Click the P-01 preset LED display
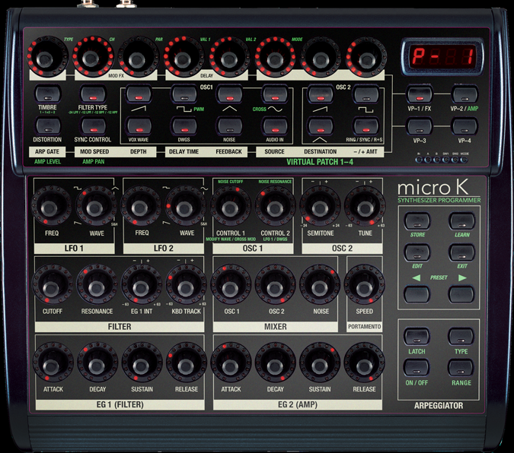Image resolution: width=514 pixels, height=453 pixels. point(442,55)
